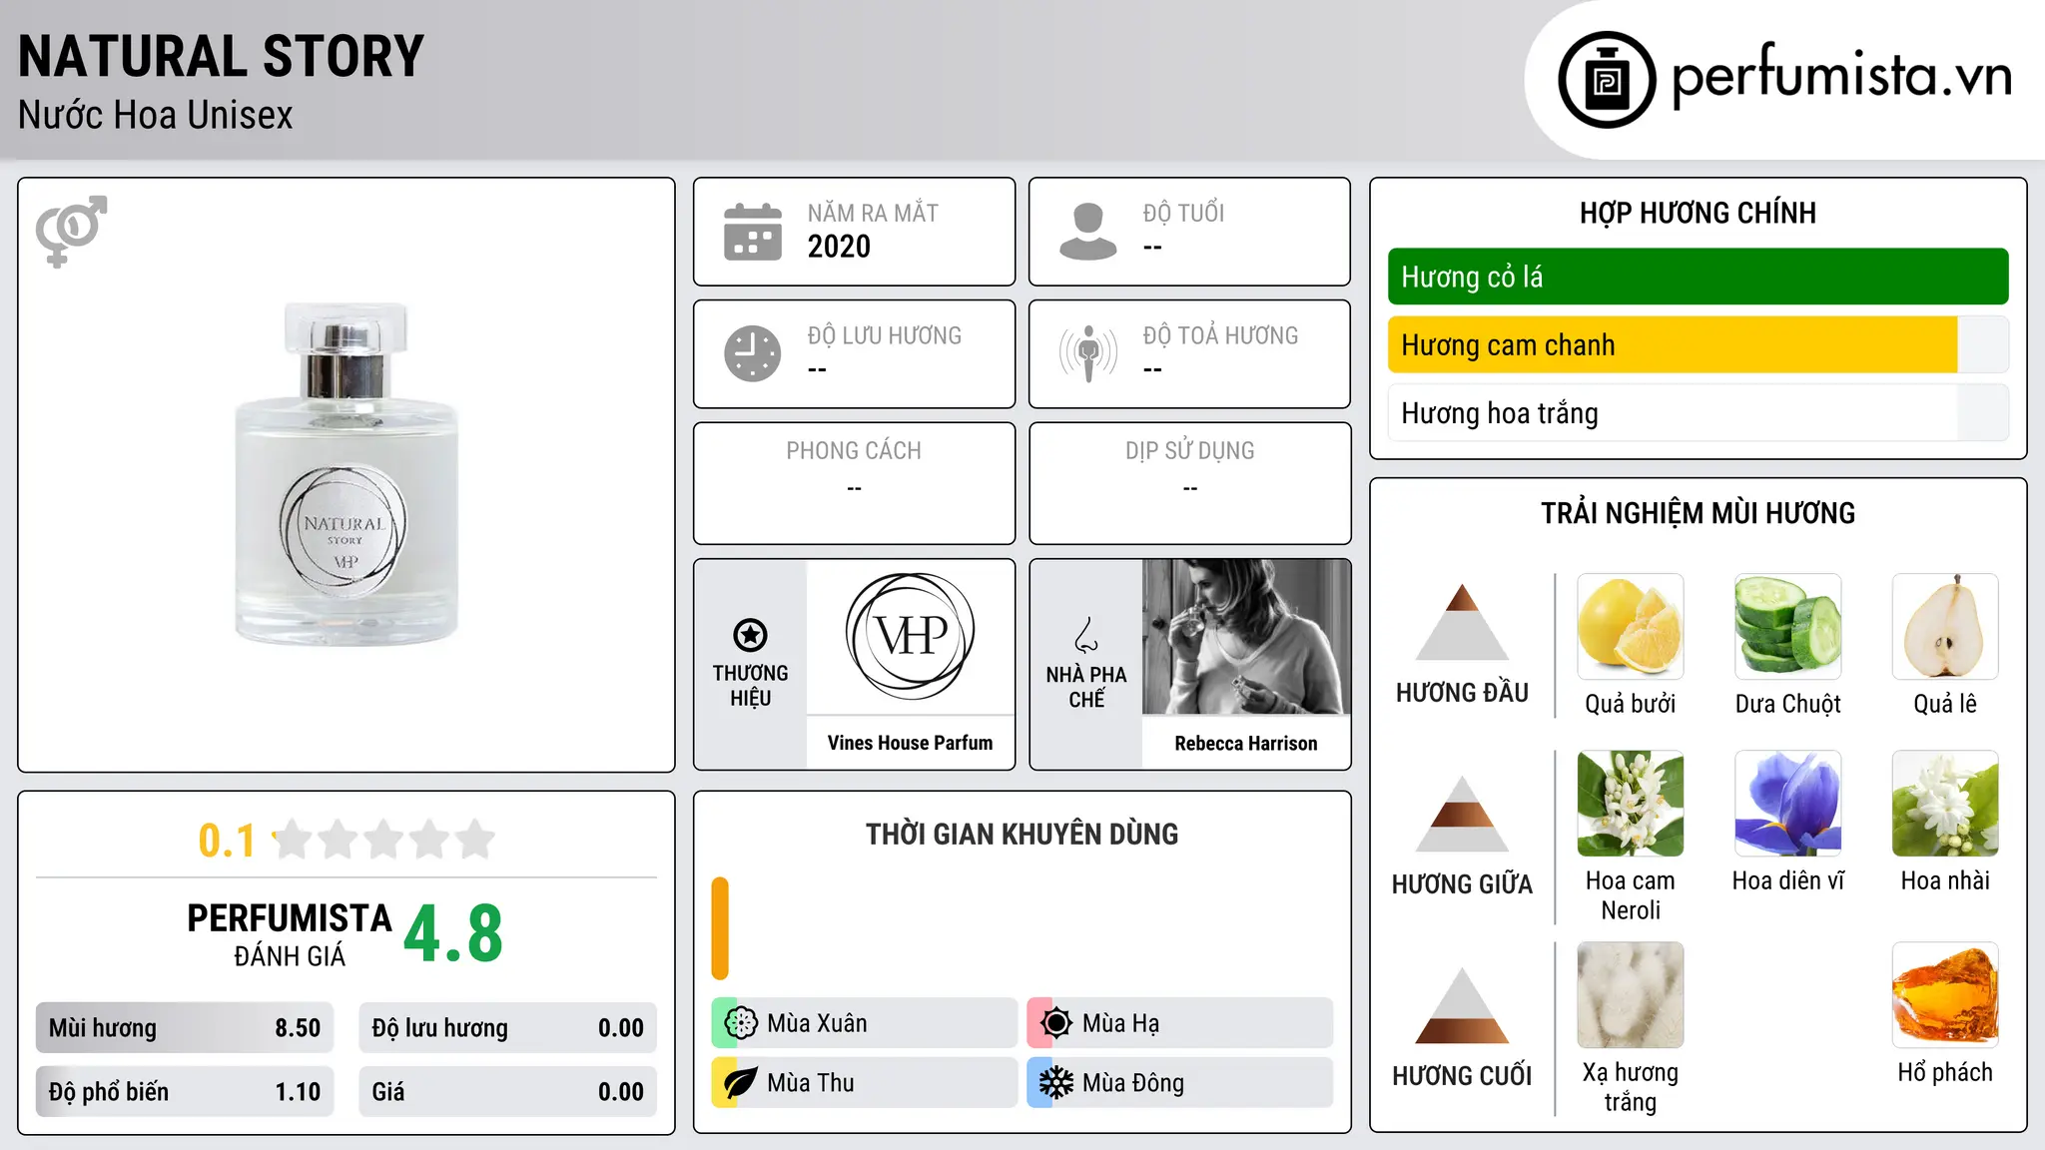2045x1150 pixels.
Task: Click the Natural Story perfume bottle image
Action: click(x=346, y=474)
